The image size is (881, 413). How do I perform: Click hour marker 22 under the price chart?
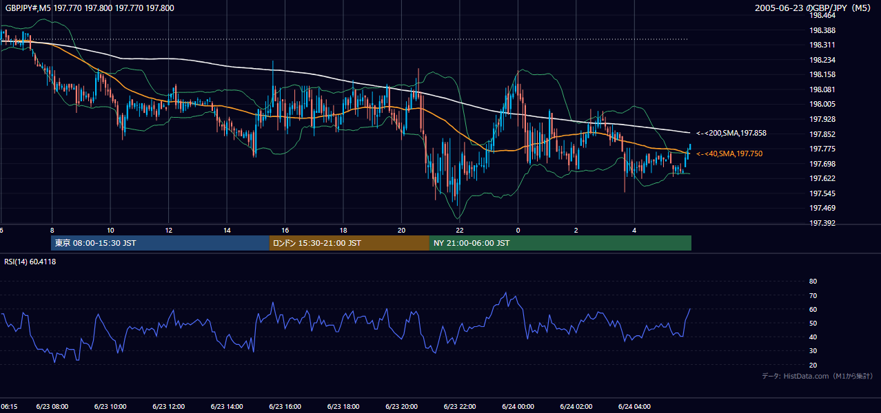pyautogui.click(x=460, y=231)
